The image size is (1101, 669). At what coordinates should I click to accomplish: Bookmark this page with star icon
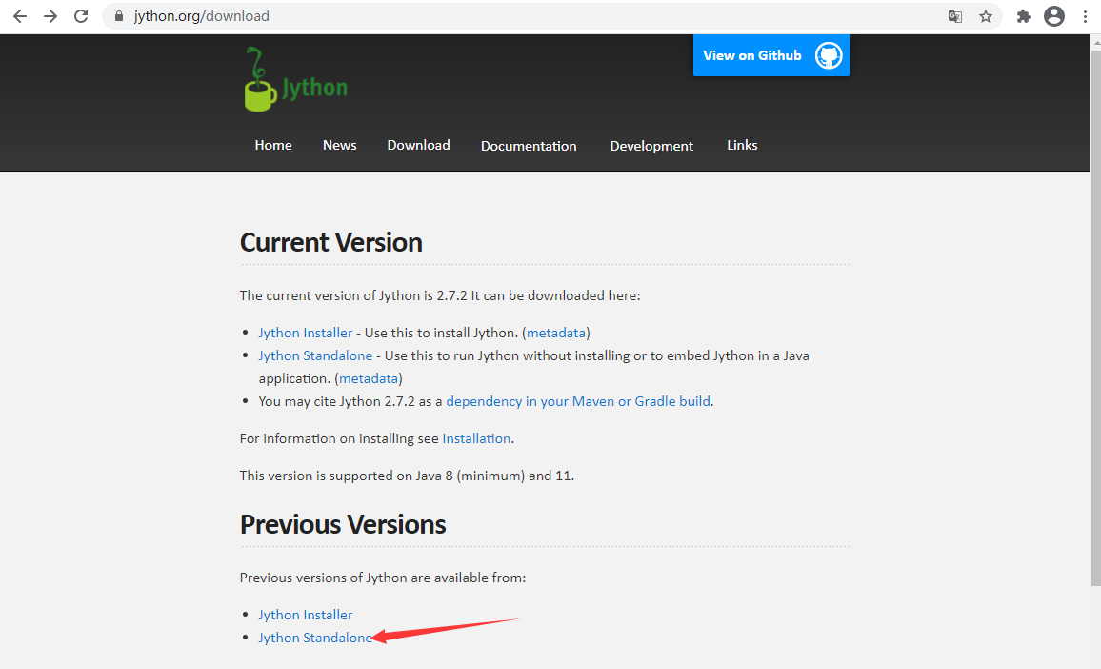pyautogui.click(x=986, y=16)
